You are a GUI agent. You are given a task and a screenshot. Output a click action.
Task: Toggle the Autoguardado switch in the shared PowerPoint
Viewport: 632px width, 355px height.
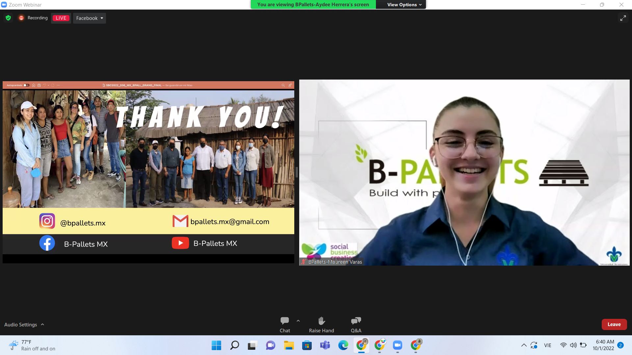(x=26, y=85)
